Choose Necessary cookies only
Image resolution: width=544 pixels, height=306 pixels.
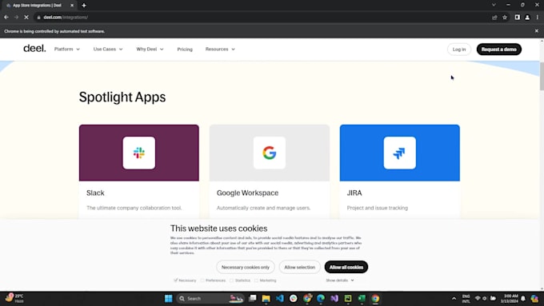coord(246,267)
